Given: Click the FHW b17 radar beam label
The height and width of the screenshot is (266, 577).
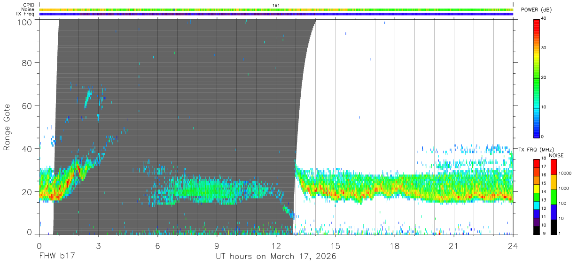Looking at the screenshot, I should [57, 257].
